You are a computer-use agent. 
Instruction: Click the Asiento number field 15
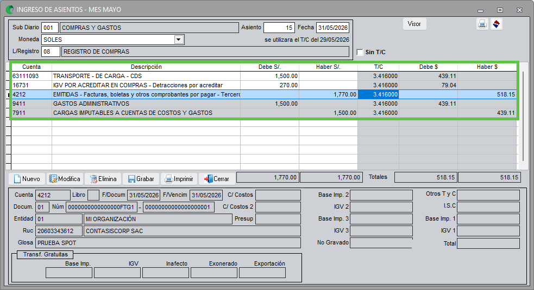pos(279,28)
